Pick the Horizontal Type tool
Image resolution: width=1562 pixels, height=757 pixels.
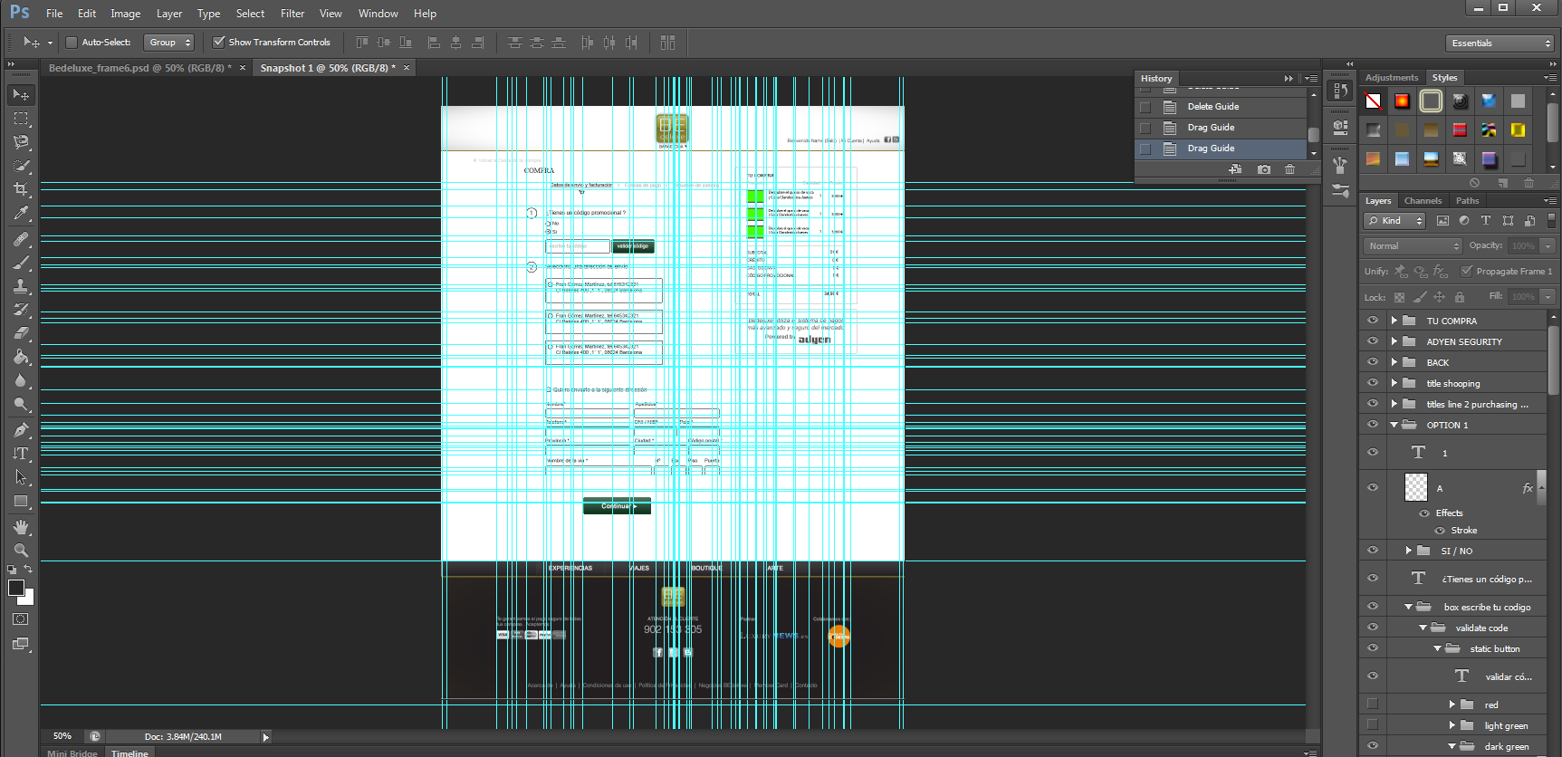pyautogui.click(x=21, y=454)
